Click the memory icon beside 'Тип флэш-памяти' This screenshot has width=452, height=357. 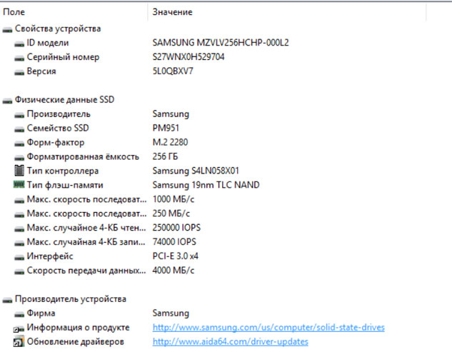pyautogui.click(x=19, y=184)
